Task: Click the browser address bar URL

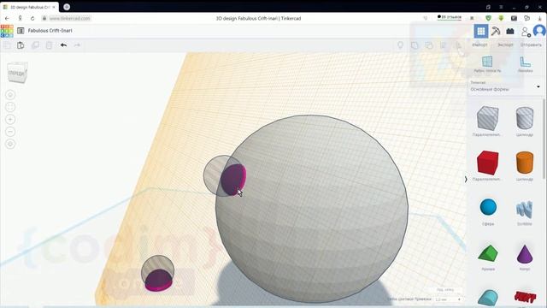Action: click(70, 18)
